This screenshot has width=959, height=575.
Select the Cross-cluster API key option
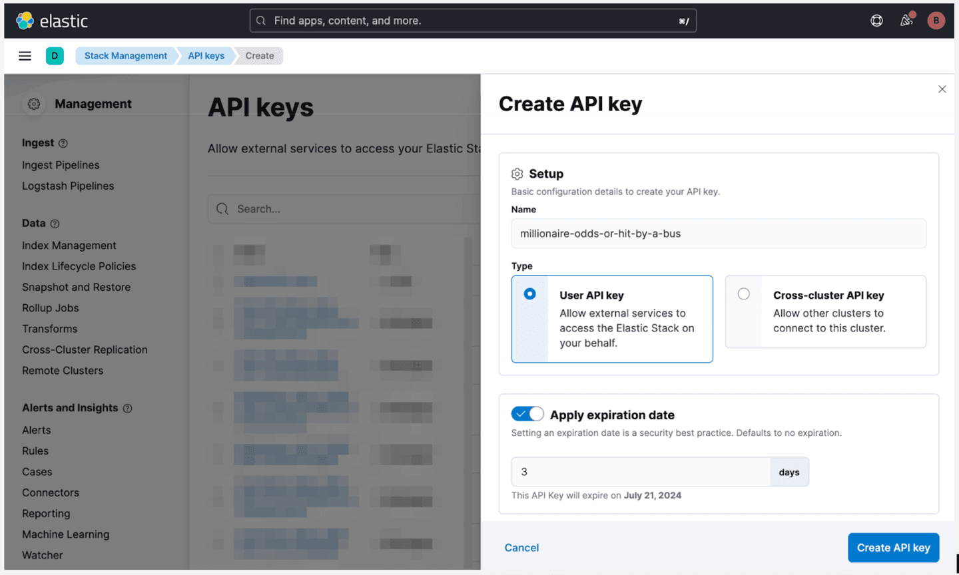tap(744, 293)
